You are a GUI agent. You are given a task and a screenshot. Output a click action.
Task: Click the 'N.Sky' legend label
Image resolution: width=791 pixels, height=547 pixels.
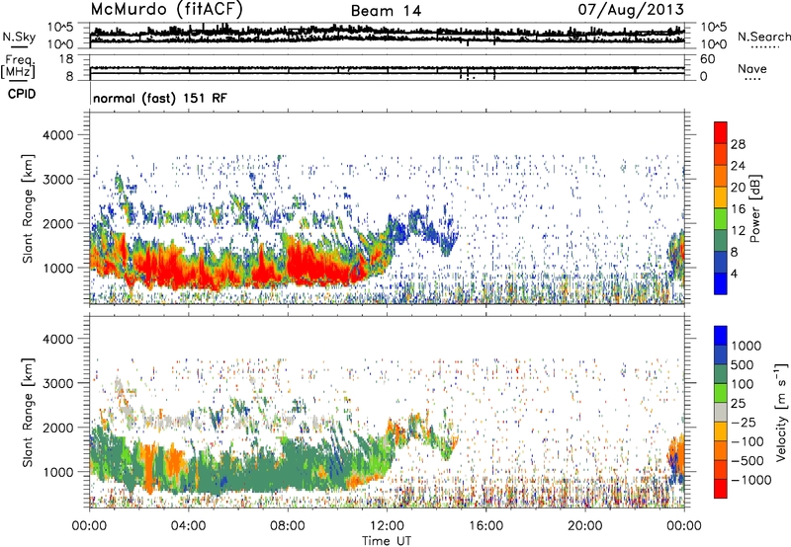pyautogui.click(x=19, y=37)
